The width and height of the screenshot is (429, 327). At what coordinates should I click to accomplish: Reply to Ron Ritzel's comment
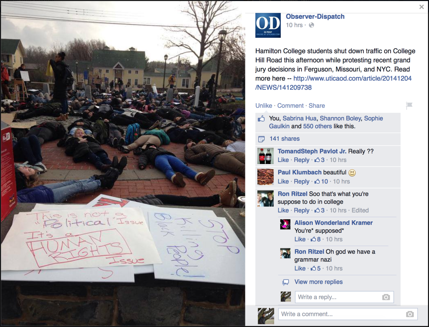coord(302,211)
